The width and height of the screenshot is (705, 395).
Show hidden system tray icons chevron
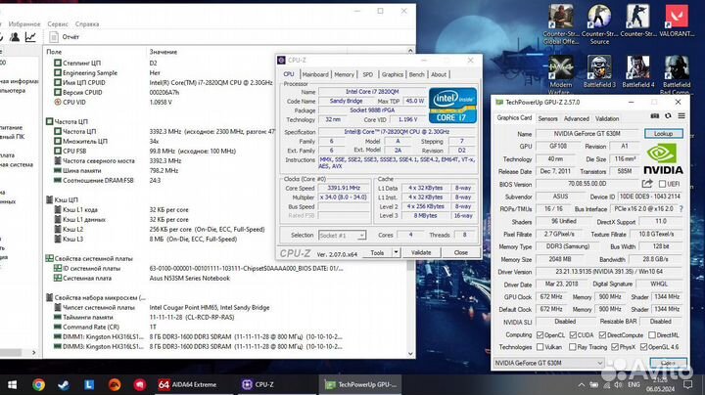(x=582, y=384)
